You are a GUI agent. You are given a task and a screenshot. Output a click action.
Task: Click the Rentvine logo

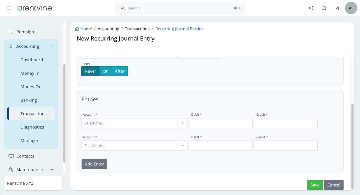[x=35, y=8]
